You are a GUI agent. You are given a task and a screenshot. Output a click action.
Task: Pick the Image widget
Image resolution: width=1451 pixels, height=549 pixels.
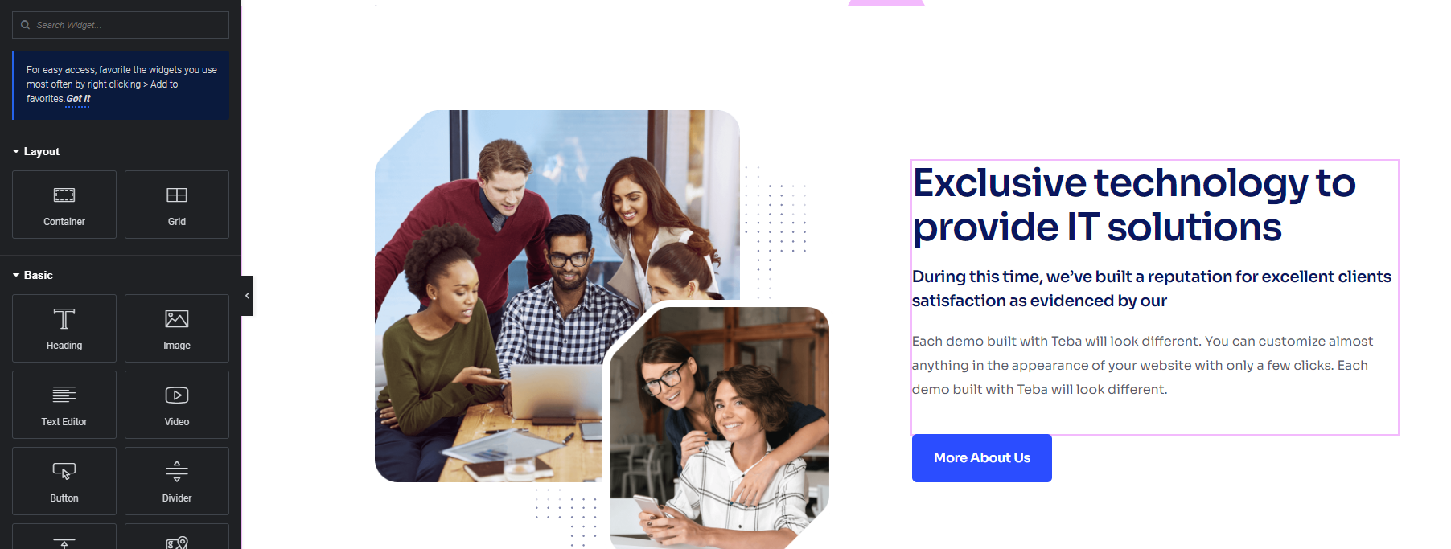point(177,328)
